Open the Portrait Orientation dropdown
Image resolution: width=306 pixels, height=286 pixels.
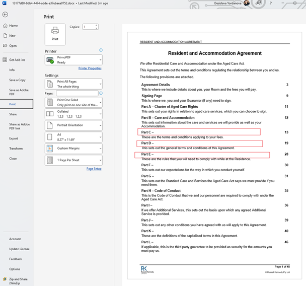point(73,125)
